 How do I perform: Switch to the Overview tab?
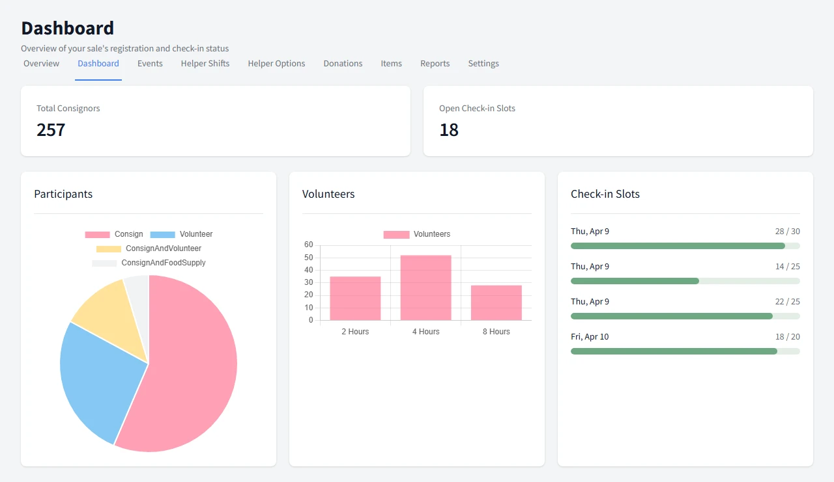click(x=41, y=63)
